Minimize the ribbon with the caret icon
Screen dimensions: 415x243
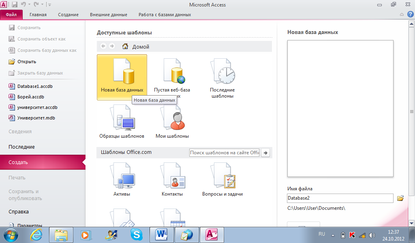(x=402, y=15)
